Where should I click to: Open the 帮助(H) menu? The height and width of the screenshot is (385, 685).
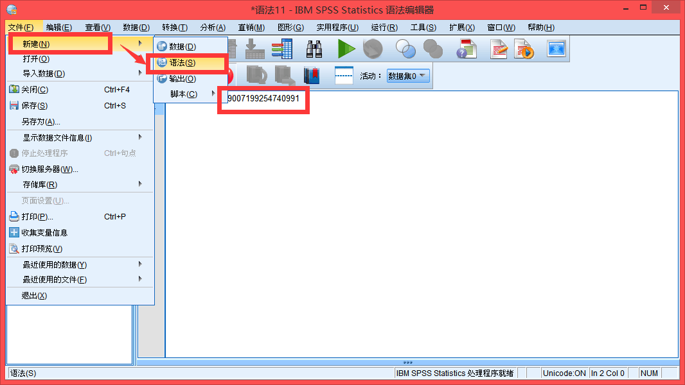pyautogui.click(x=541, y=28)
